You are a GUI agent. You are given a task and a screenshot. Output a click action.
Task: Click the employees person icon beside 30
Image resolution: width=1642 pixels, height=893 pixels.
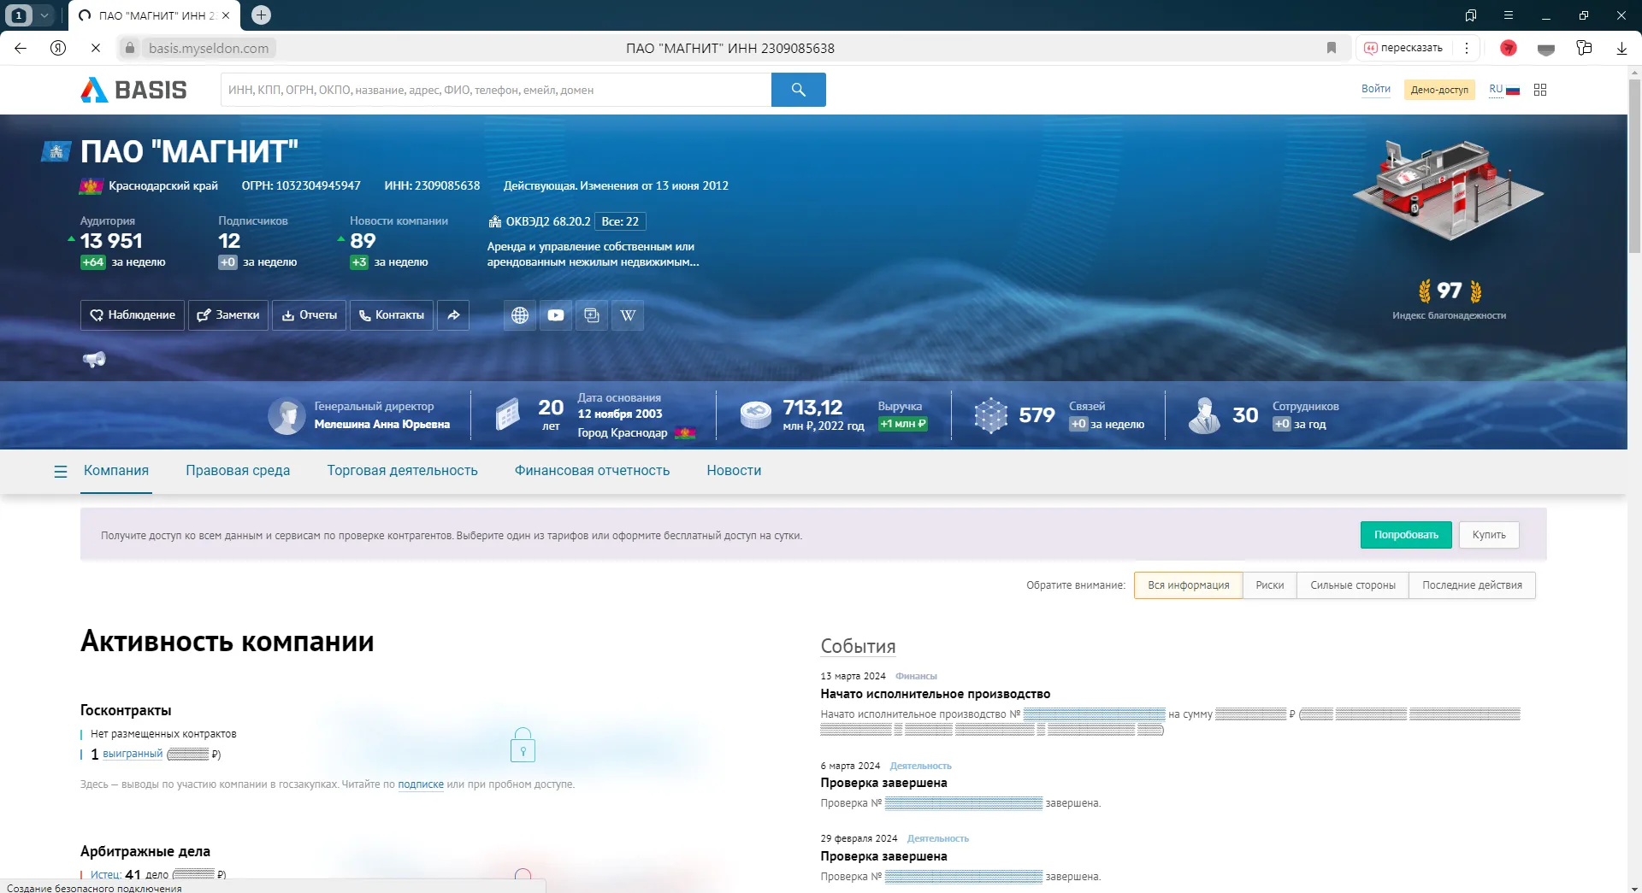coord(1204,416)
